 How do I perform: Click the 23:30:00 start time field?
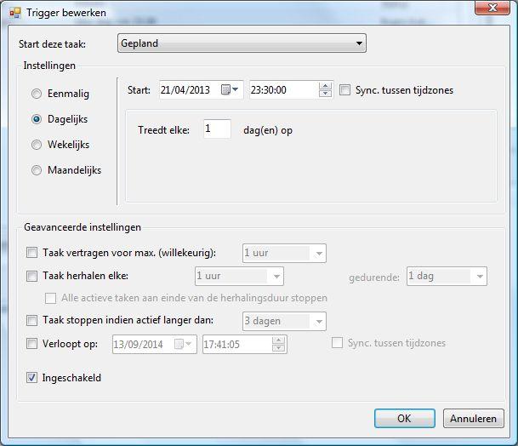(x=284, y=90)
